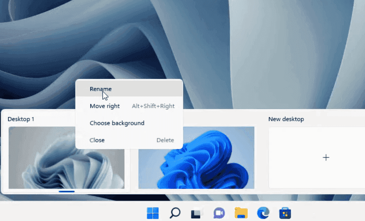Open Search from the taskbar
365x221 pixels.
pos(175,213)
